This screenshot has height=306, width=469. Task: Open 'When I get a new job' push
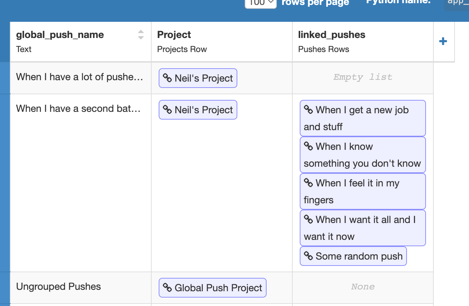(x=363, y=118)
